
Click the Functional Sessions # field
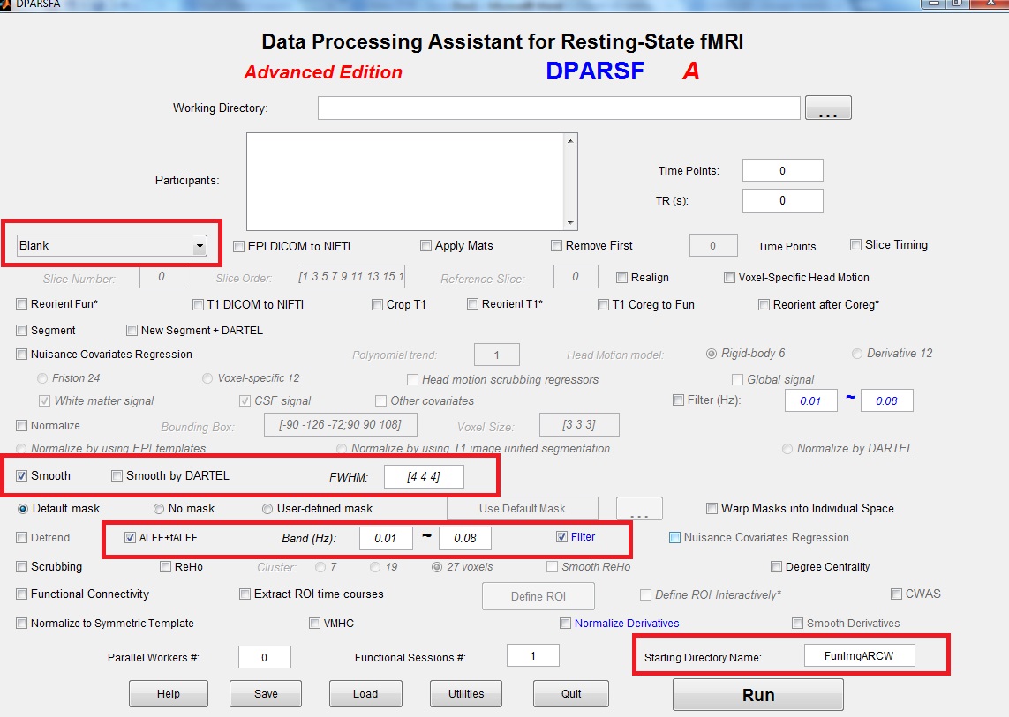click(533, 656)
